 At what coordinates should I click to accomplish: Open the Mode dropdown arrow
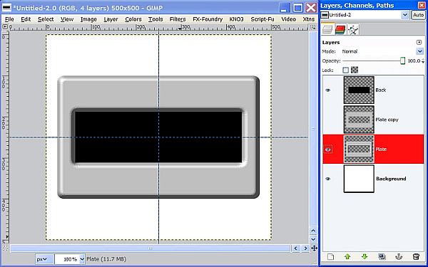pos(420,51)
